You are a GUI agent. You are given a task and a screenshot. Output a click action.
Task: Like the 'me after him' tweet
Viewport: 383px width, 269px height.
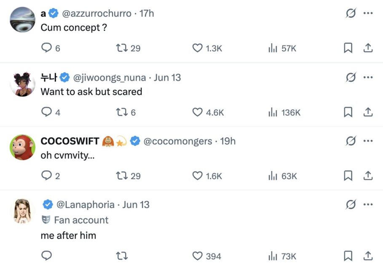pos(198,256)
